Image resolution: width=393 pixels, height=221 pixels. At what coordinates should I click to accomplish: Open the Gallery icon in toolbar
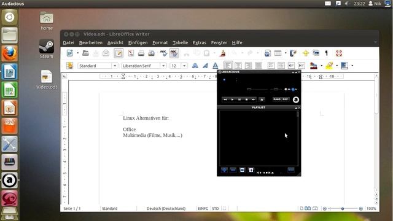pyautogui.click(x=316, y=53)
